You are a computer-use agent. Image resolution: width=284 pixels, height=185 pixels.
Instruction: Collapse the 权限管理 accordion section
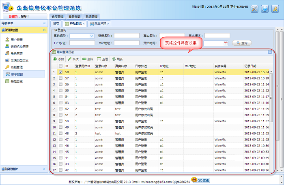pyautogui.click(x=43, y=30)
